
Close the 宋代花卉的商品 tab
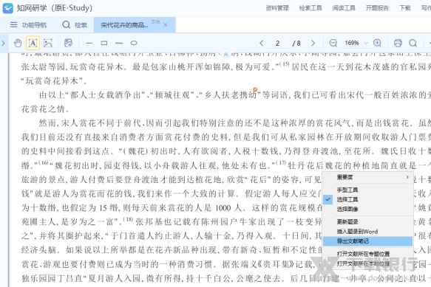point(165,25)
